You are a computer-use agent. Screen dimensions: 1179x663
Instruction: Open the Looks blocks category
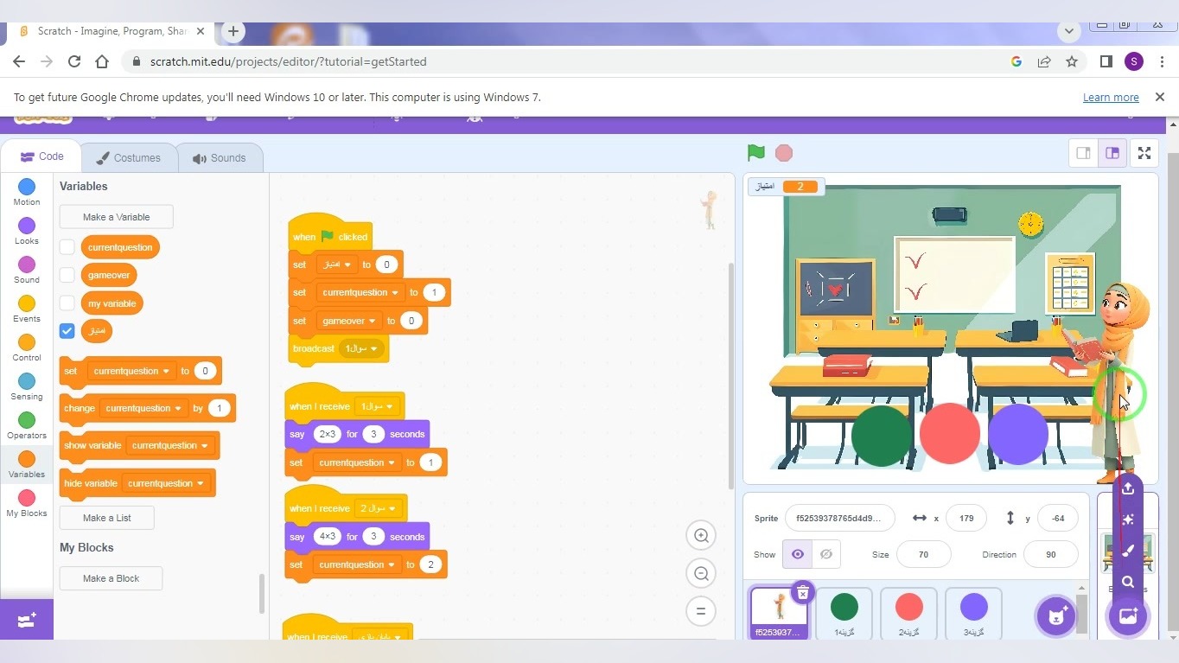[27, 232]
